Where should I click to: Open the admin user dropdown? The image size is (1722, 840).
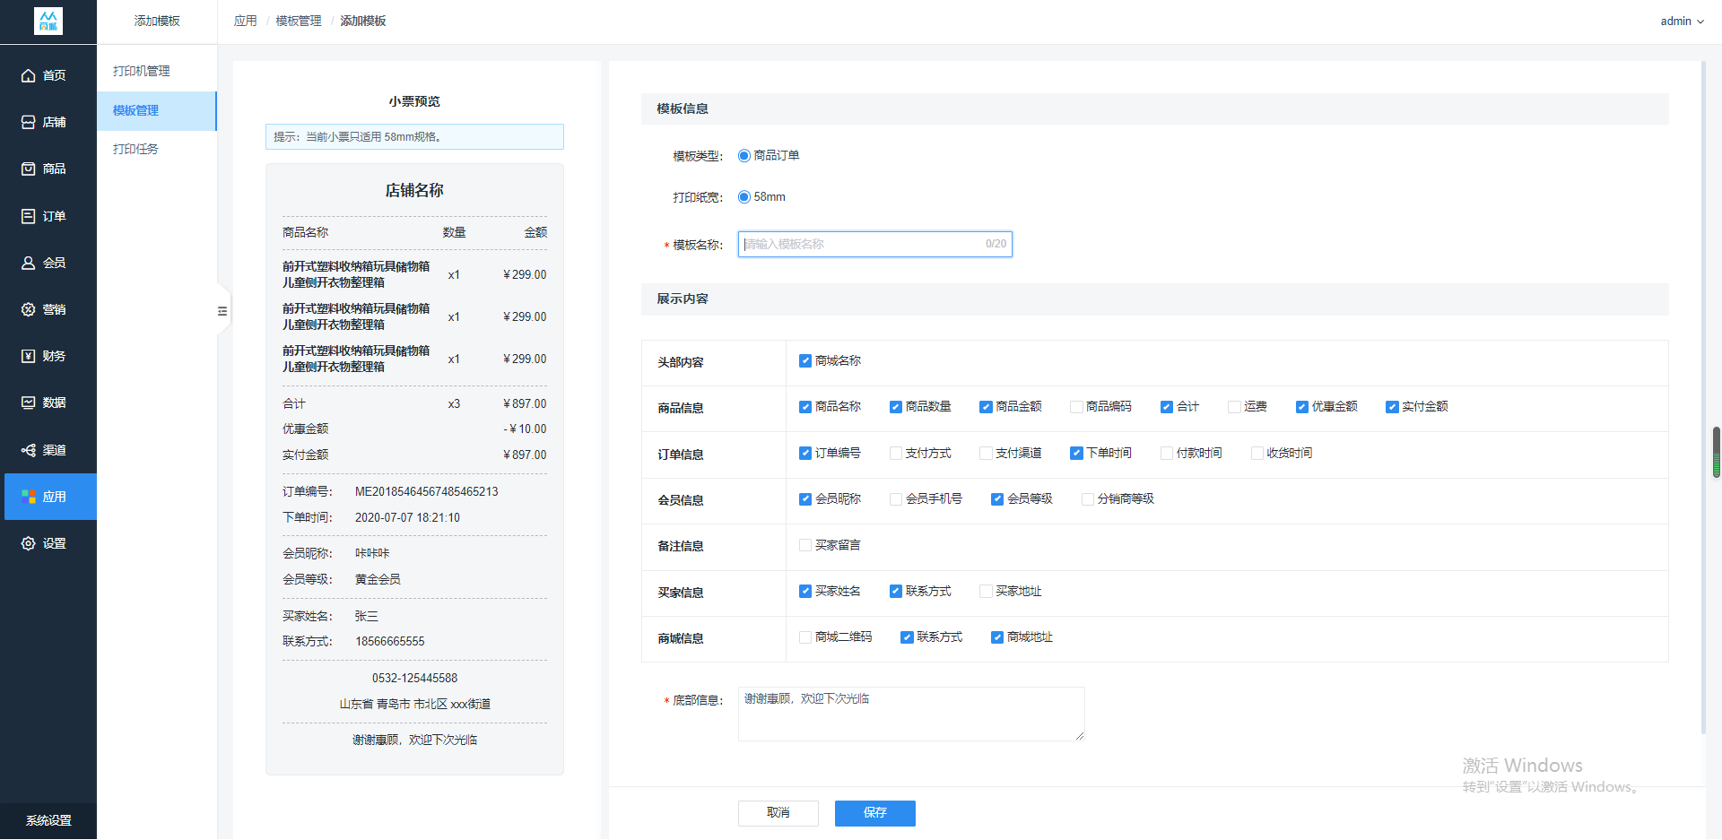(1682, 22)
